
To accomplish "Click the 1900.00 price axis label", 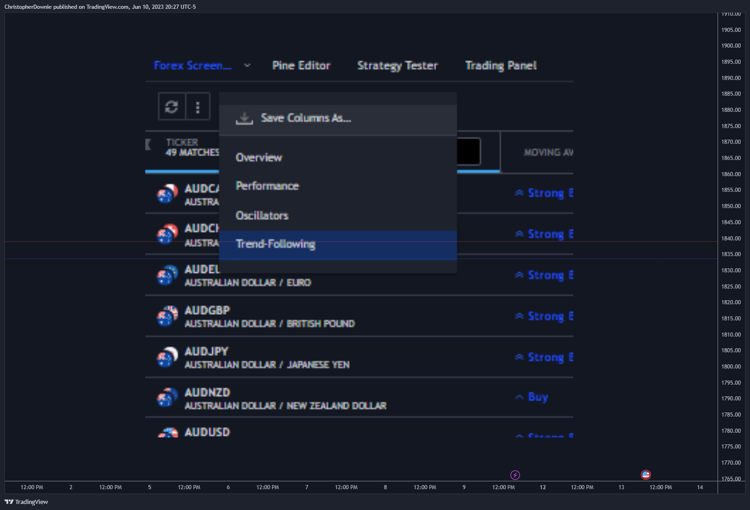I will tap(731, 46).
